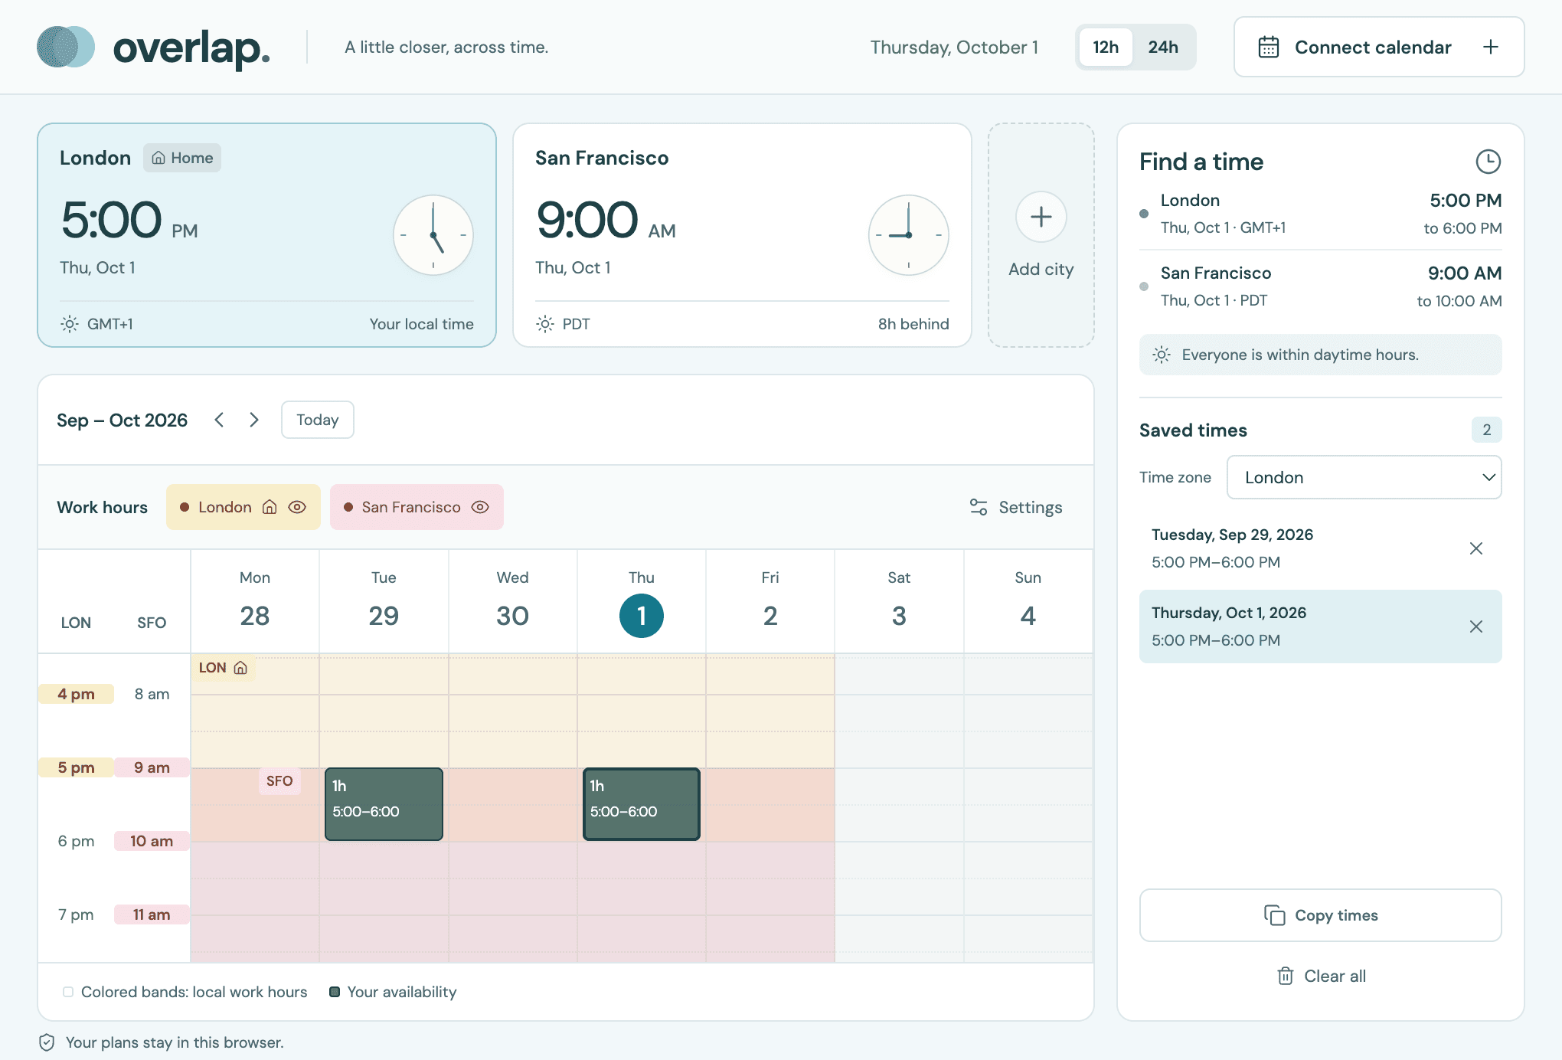Select Monday 28 column header
This screenshot has height=1060, width=1562.
255,601
